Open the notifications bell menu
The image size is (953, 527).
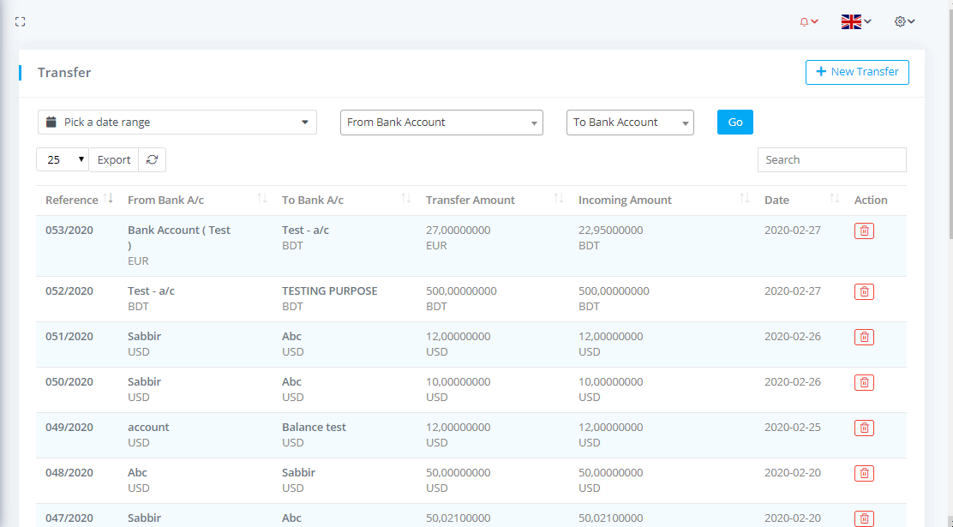tap(808, 22)
